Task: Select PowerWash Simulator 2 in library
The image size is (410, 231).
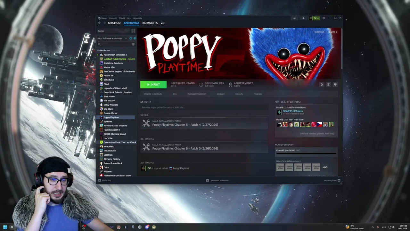Action: point(115,55)
